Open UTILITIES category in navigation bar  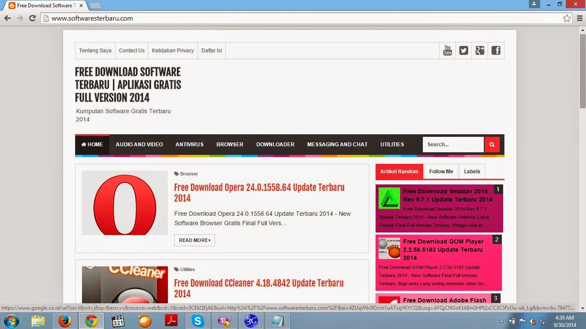click(x=392, y=145)
